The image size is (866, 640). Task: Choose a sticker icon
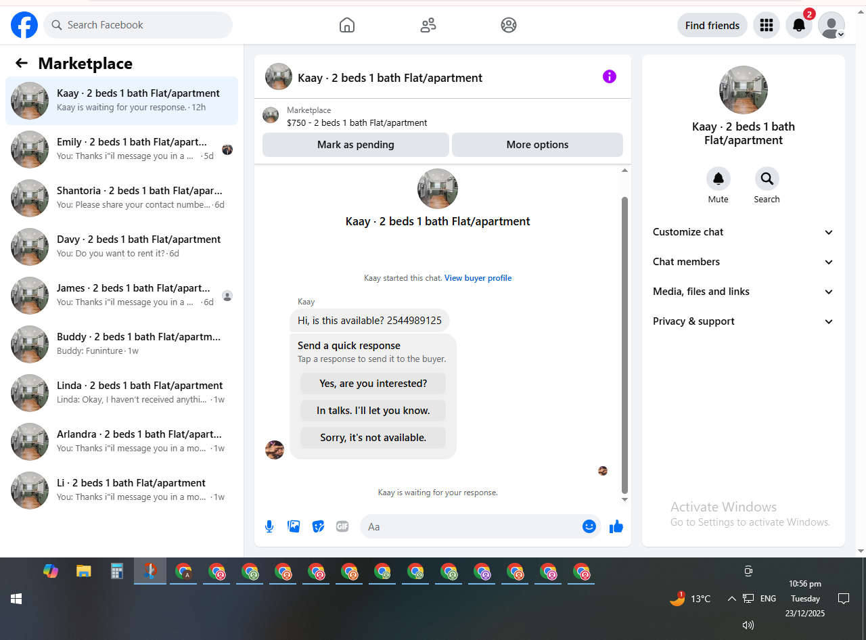(x=318, y=526)
